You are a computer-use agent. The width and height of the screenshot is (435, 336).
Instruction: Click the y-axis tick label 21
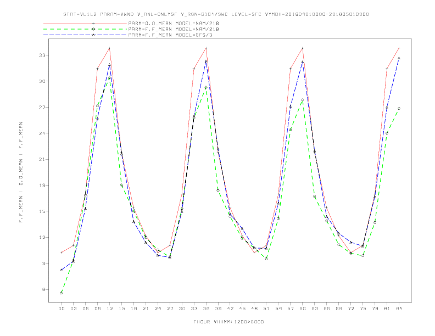(42, 159)
